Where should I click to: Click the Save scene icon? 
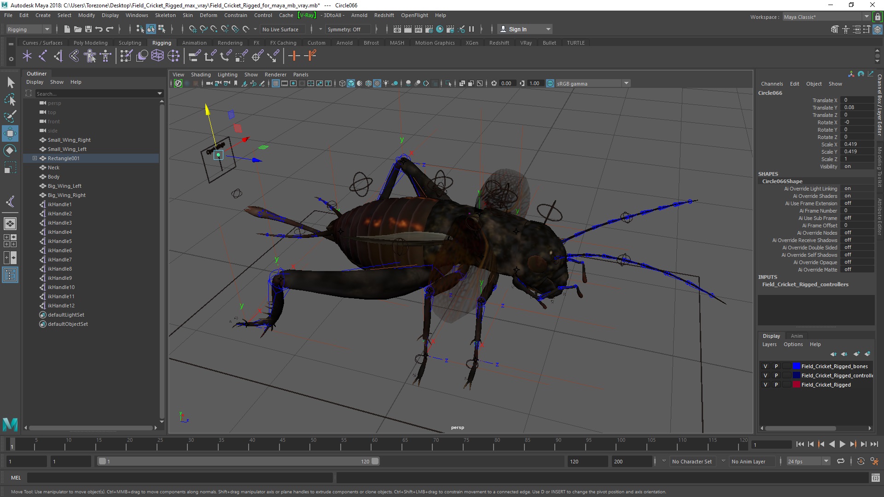88,29
